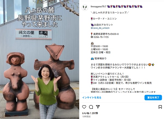Click the カーヴ・ド・ユニソン shop name

click(x=105, y=19)
